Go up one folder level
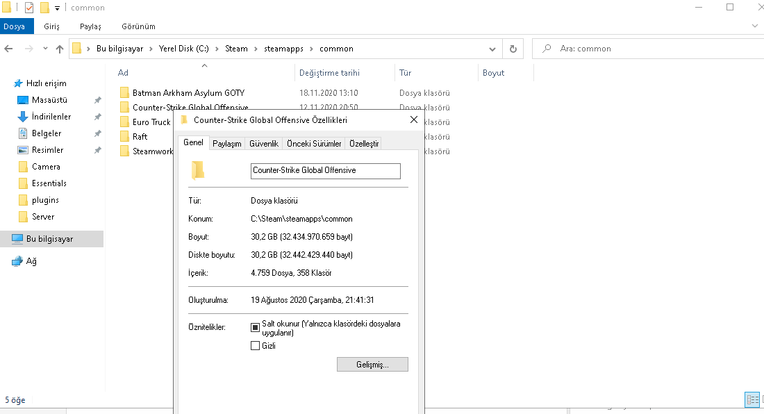The width and height of the screenshot is (764, 414). tap(60, 49)
